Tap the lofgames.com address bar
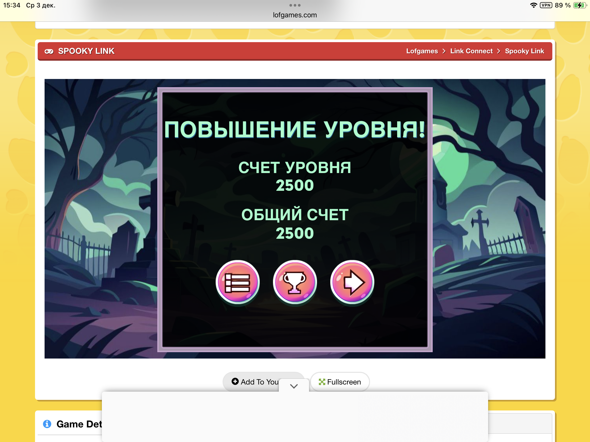 (x=295, y=15)
